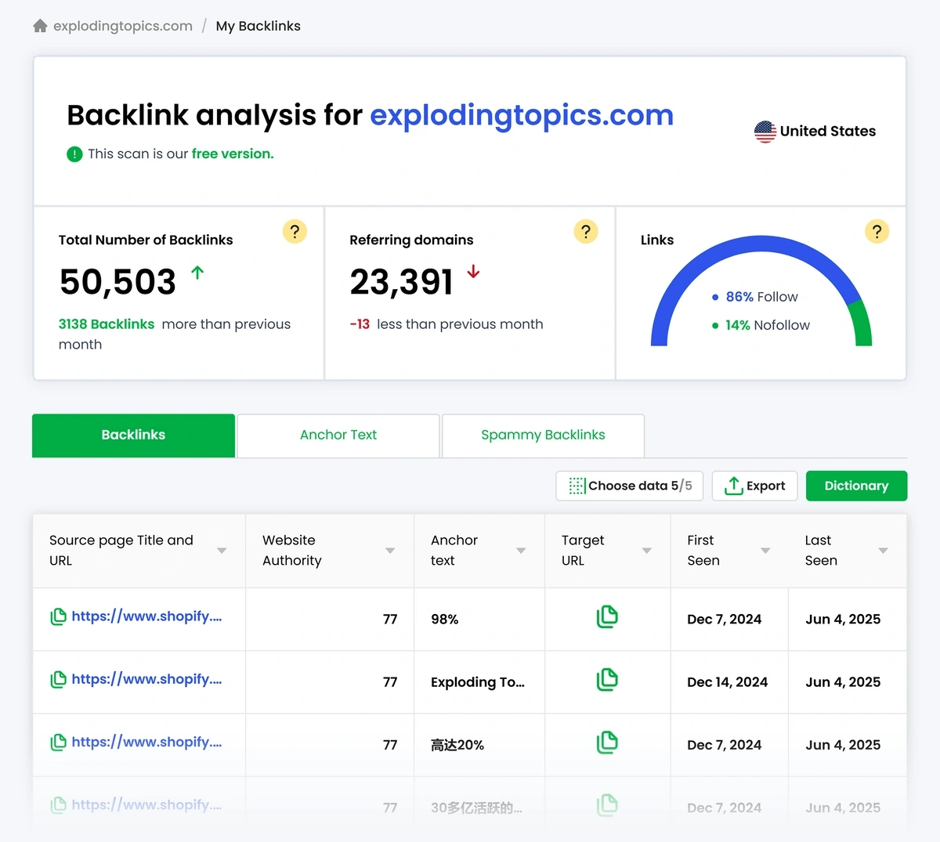The width and height of the screenshot is (940, 842).
Task: Open the shopify link in the 98% row
Action: pyautogui.click(x=146, y=616)
